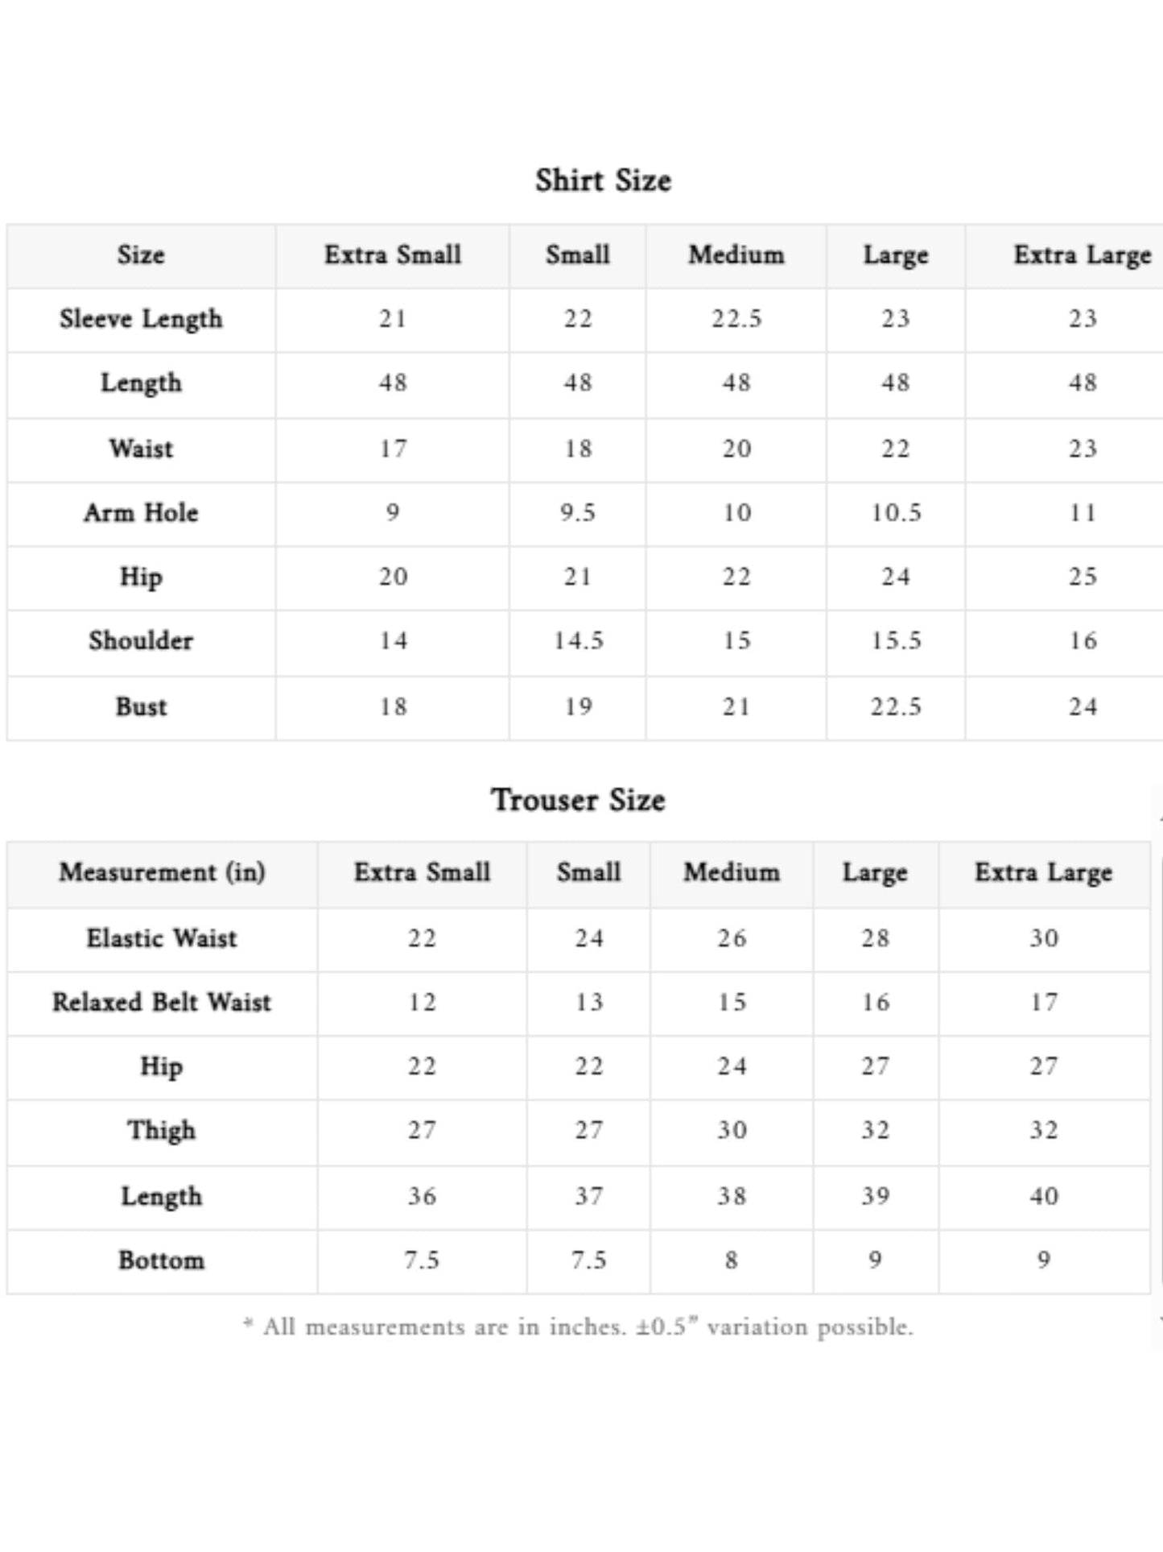
Task: Select the Extra Small shirt column header
Action: pos(393,255)
